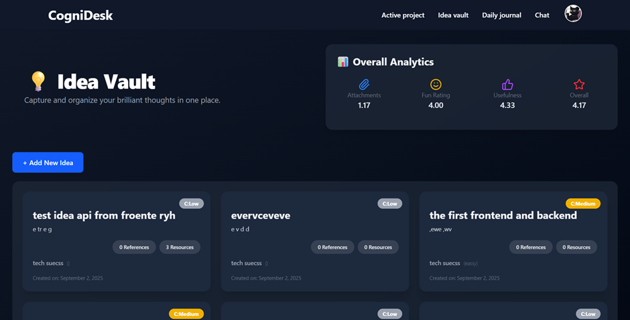630x320 pixels.
Task: Open 'the first frontend and backend' idea title
Action: click(x=503, y=215)
